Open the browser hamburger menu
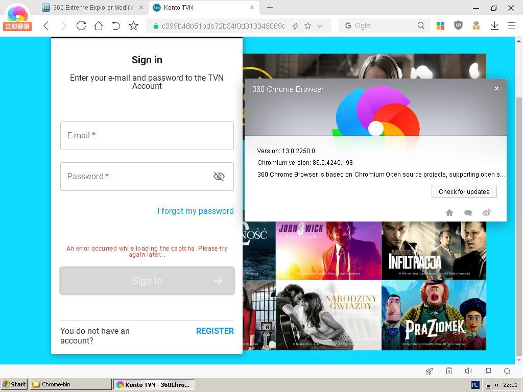 pos(512,26)
